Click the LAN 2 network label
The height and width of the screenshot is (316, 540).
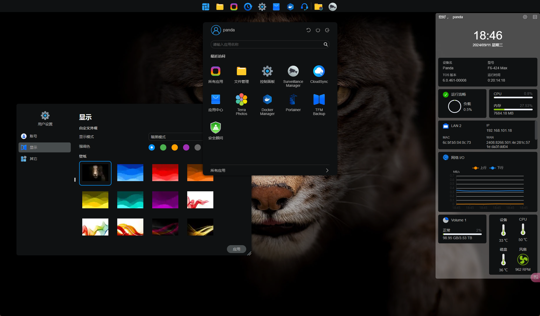[456, 126]
